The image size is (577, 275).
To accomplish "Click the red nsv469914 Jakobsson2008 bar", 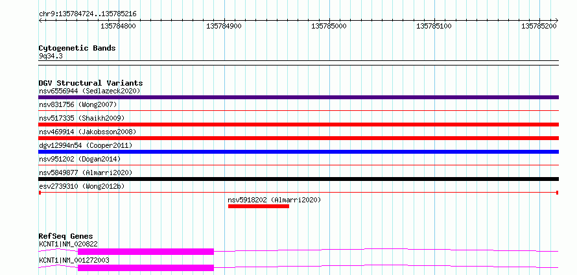I will [298, 138].
